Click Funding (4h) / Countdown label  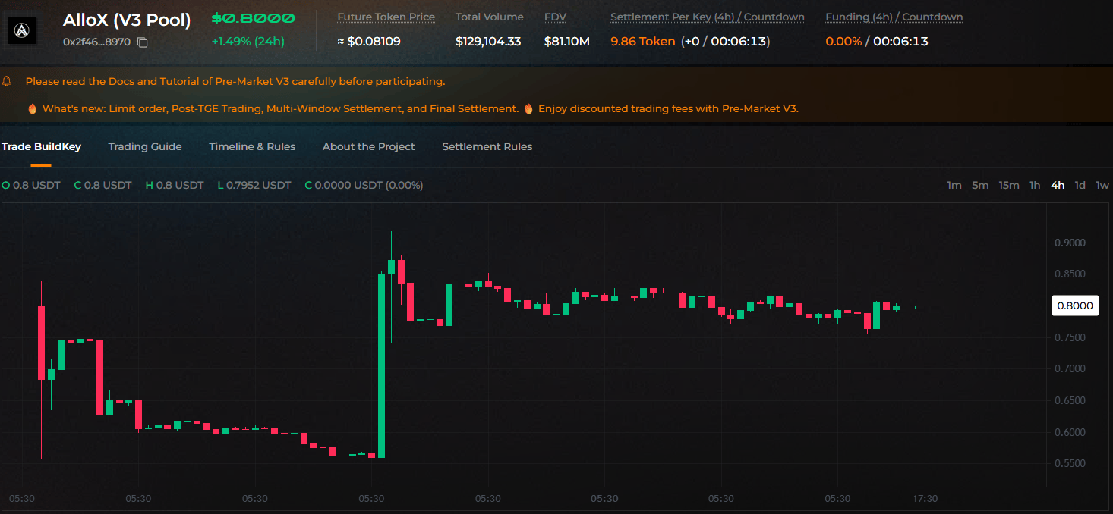894,17
